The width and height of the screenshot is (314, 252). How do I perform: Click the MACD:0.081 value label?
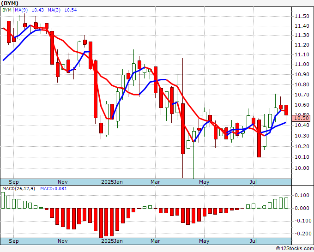[x=54, y=189]
